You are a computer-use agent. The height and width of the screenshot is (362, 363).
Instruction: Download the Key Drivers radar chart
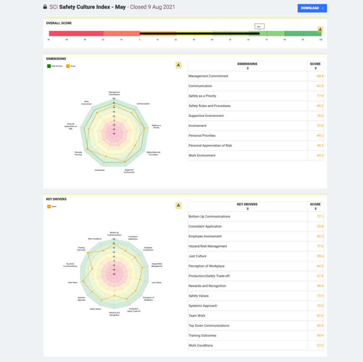179,205
